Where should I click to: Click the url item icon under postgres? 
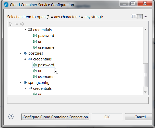(x=35, y=71)
